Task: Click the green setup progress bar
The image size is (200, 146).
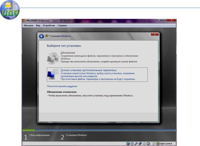Action: (x=29, y=130)
